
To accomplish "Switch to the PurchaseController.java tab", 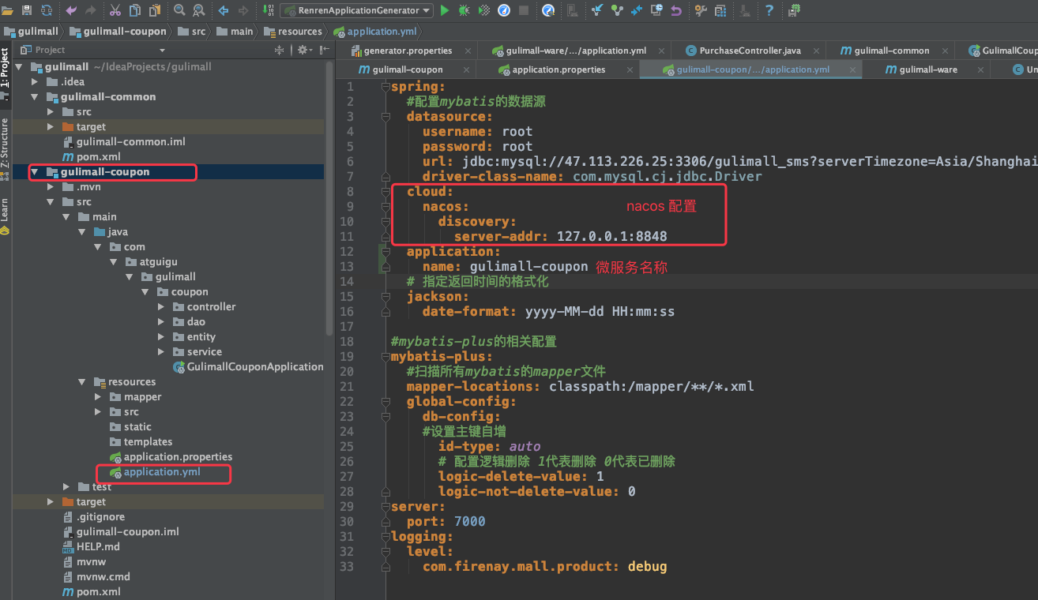I will [x=750, y=51].
